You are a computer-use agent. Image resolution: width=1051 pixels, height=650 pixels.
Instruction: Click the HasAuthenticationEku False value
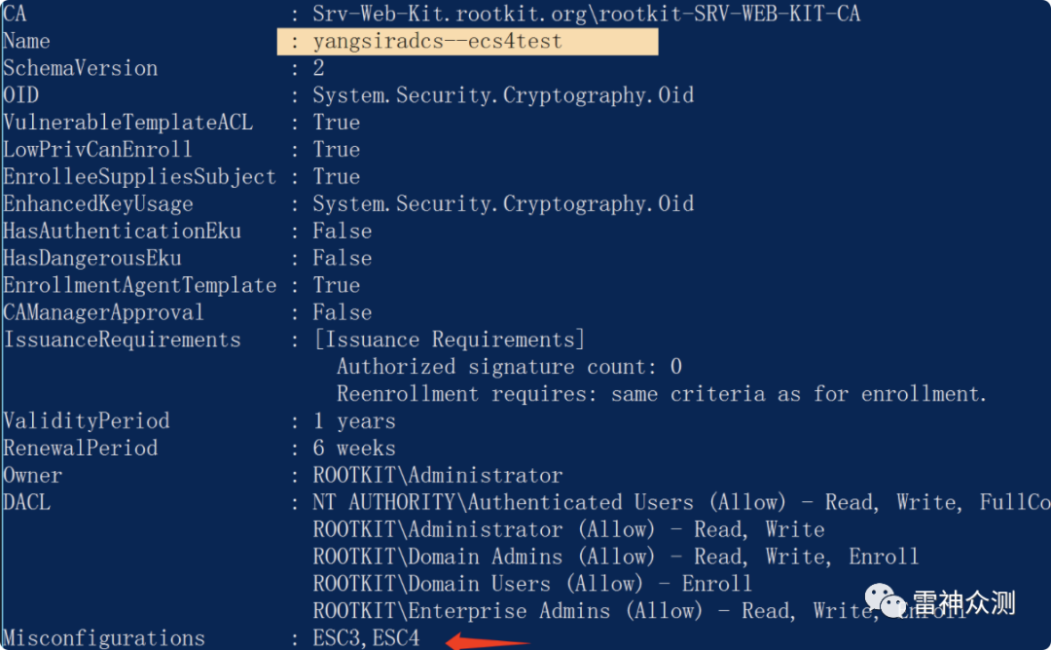343,232
